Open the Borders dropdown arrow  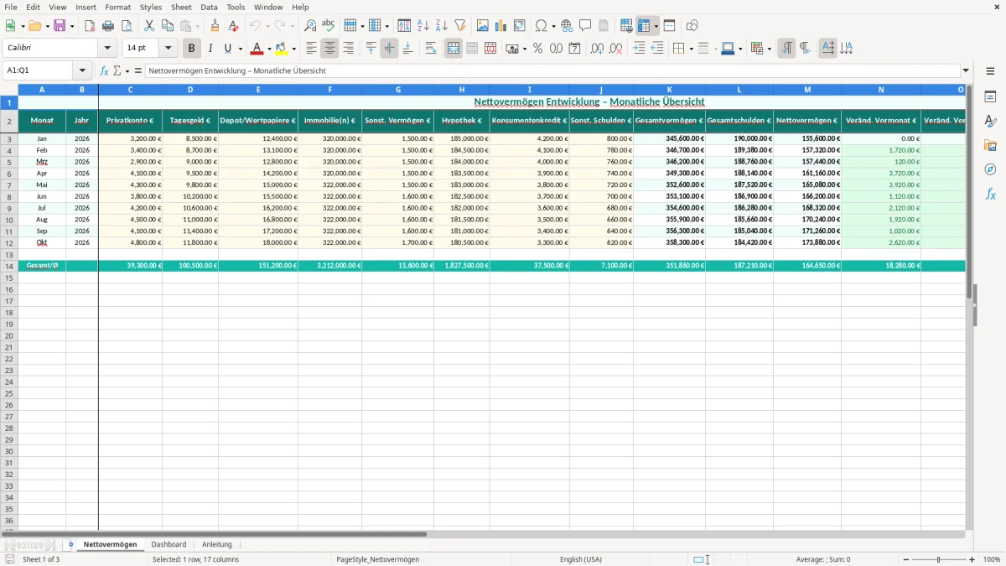[x=691, y=49]
